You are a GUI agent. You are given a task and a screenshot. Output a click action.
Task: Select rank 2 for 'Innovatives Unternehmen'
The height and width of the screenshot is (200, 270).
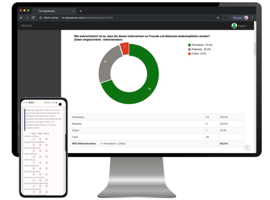[x=40, y=180]
